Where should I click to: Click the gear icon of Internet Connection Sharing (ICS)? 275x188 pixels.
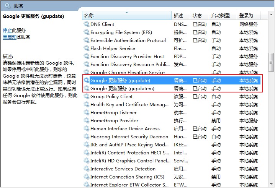87,177
